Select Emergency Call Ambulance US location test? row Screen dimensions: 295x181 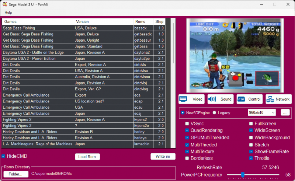pyautogui.click(x=84, y=101)
